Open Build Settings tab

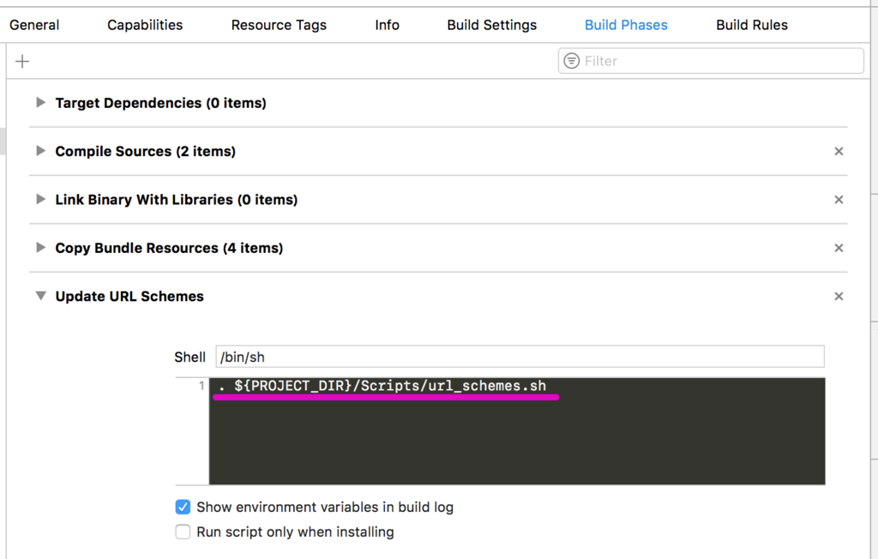click(x=491, y=25)
